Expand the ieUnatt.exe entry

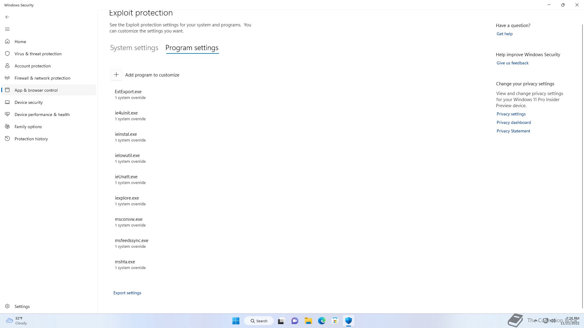point(130,179)
